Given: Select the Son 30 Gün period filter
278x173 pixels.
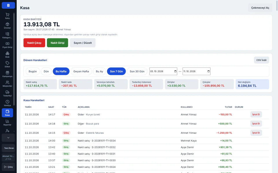Looking at the screenshot, I should [x=137, y=71].
